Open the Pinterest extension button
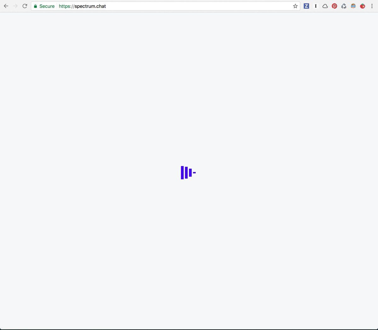The width and height of the screenshot is (378, 330). tap(335, 6)
